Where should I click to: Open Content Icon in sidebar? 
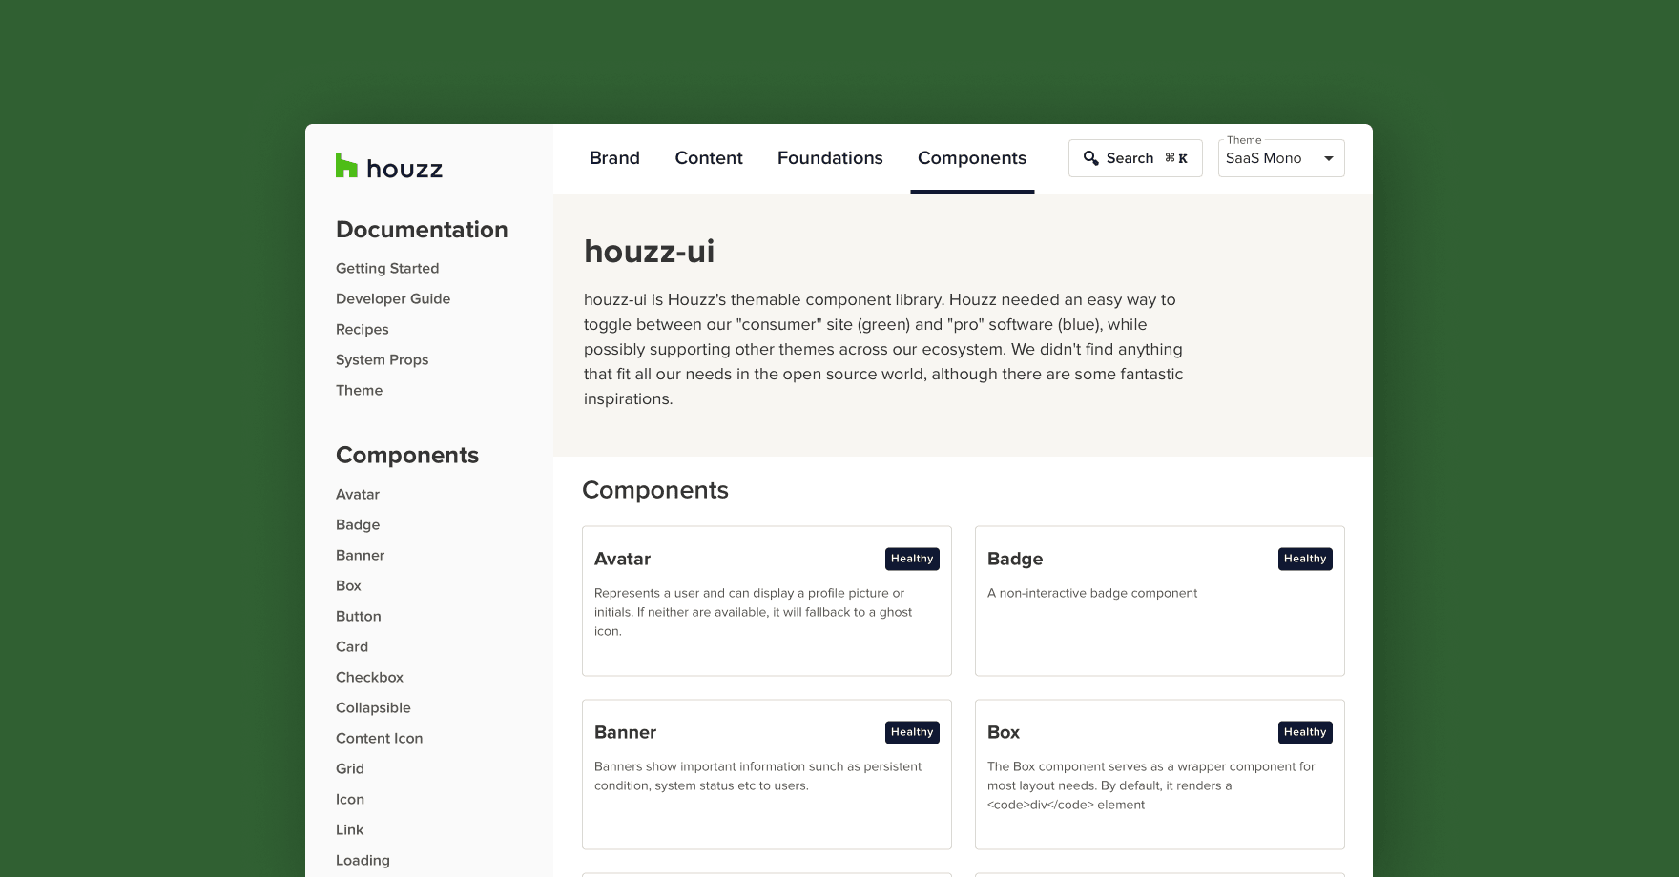(379, 739)
